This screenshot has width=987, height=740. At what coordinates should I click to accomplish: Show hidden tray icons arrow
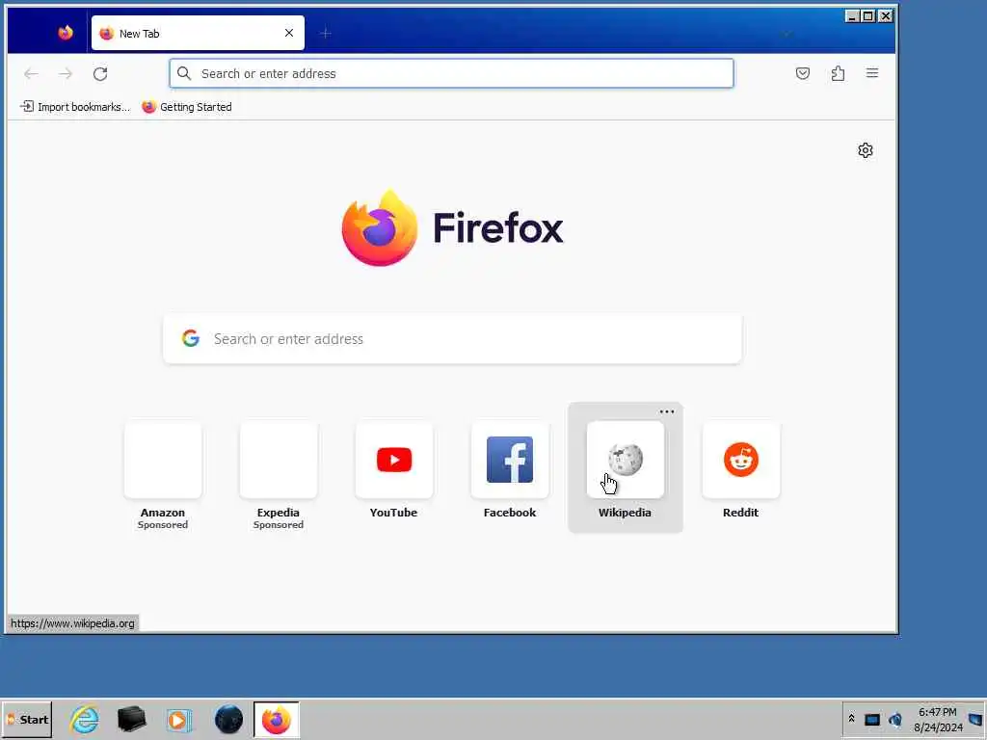coord(852,718)
